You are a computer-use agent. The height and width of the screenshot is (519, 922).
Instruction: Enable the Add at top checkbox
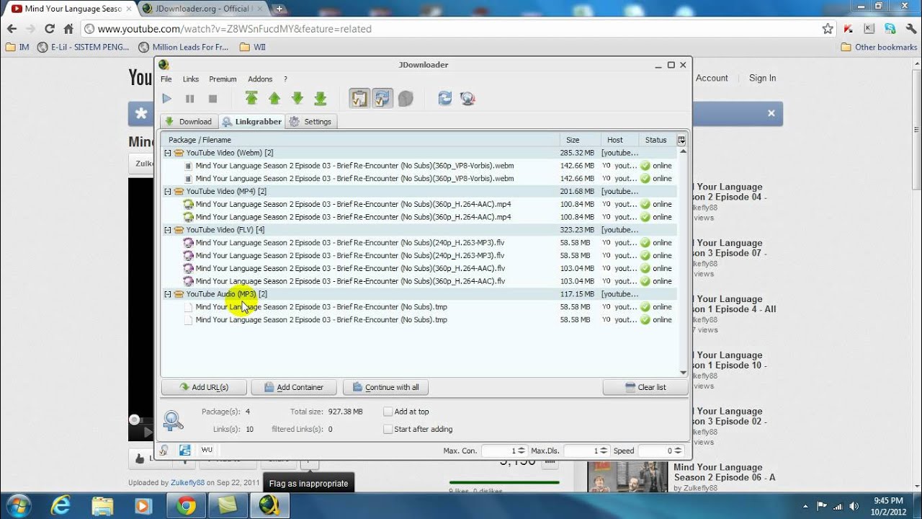[x=388, y=412]
